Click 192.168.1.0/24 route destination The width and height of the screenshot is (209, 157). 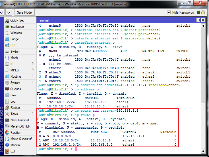tap(67, 145)
